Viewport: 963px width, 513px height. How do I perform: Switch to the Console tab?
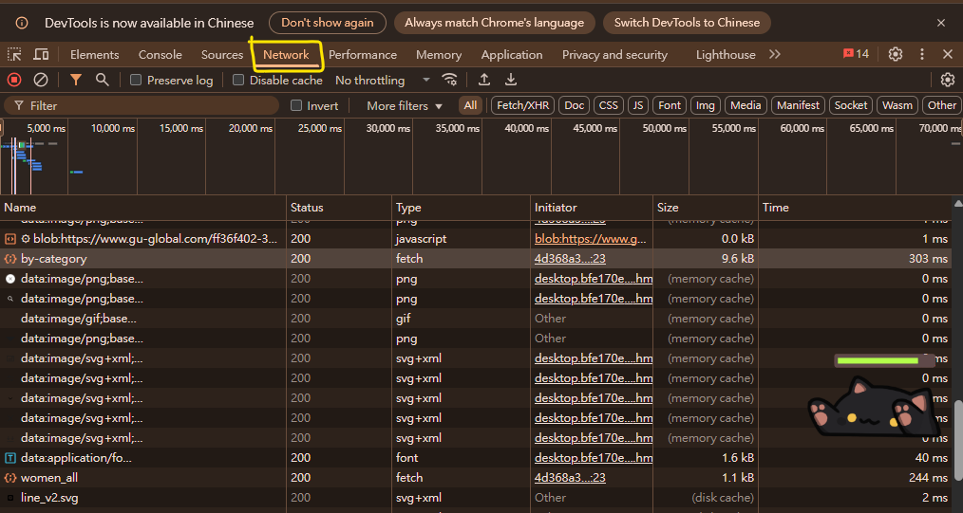[160, 55]
